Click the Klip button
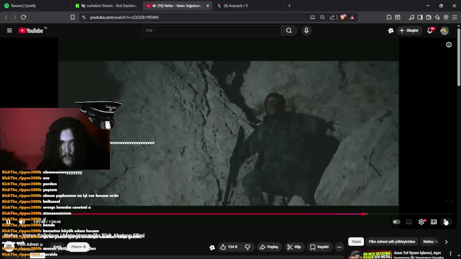 (294, 247)
